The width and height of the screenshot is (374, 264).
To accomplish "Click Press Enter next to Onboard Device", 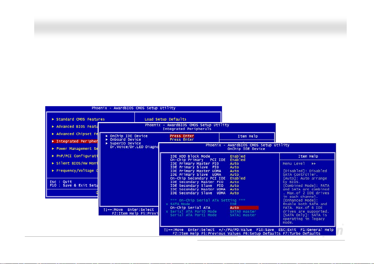I will tap(182, 139).
